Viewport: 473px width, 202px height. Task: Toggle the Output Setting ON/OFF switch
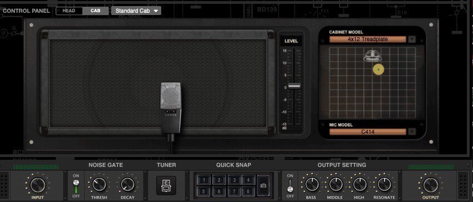[290, 186]
